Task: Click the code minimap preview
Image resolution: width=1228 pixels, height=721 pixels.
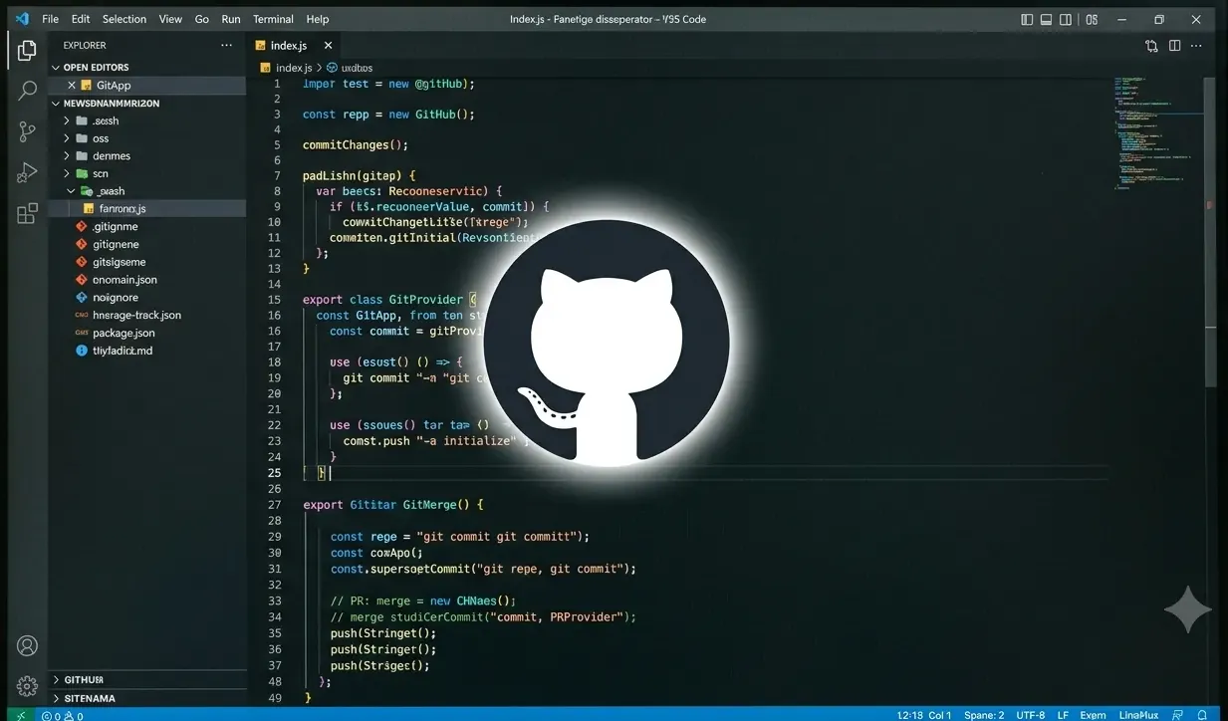Action: pyautogui.click(x=1155, y=134)
